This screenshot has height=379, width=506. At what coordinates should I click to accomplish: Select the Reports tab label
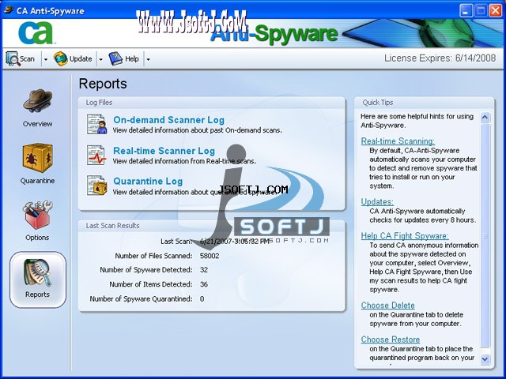(37, 295)
